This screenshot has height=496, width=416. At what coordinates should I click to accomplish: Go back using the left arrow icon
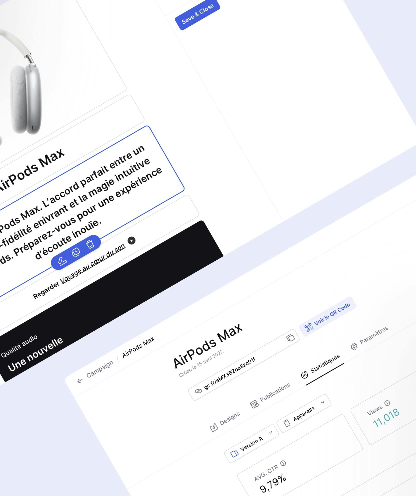pos(80,381)
